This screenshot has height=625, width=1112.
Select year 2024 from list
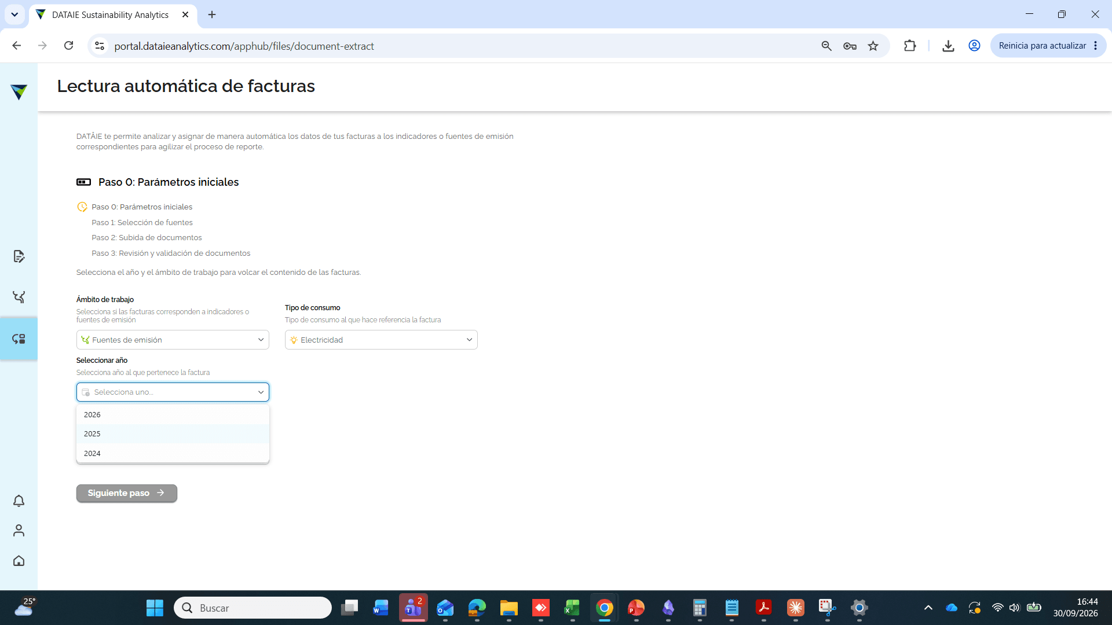pyautogui.click(x=173, y=453)
